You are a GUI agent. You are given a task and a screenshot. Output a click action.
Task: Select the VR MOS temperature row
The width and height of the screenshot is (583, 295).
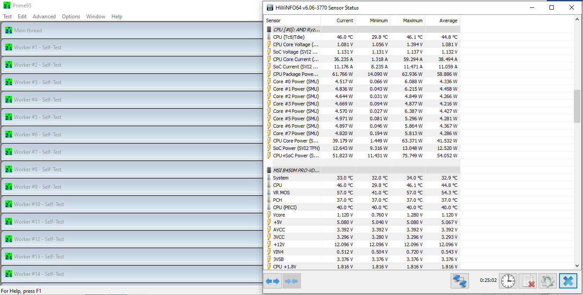362,193
